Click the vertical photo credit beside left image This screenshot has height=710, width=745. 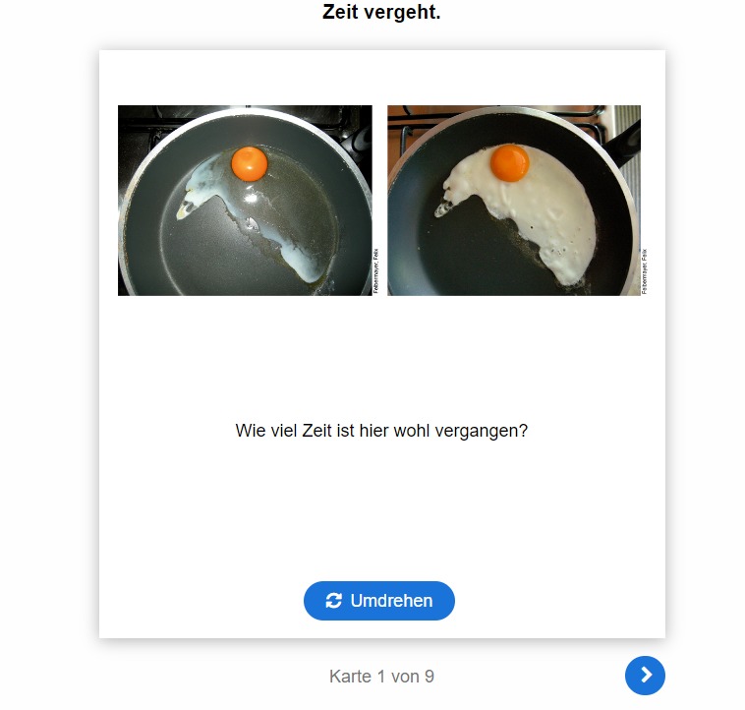coord(375,270)
